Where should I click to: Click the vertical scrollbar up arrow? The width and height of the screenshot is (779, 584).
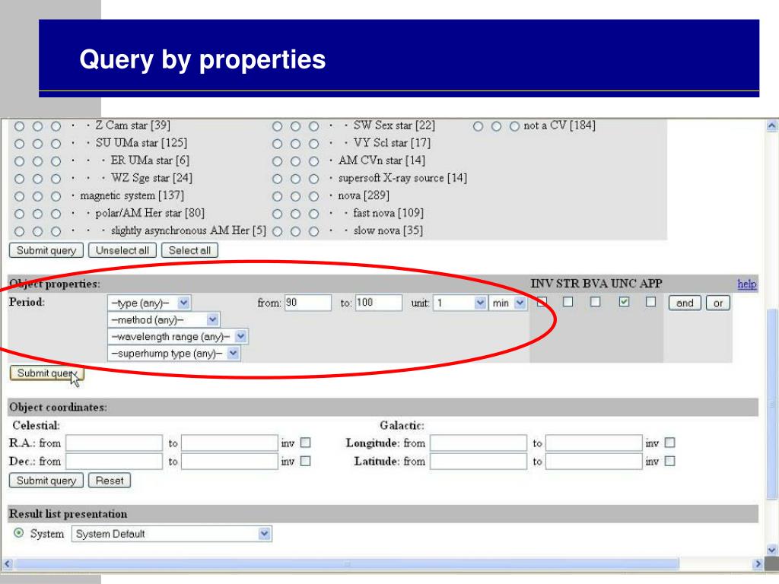point(771,125)
